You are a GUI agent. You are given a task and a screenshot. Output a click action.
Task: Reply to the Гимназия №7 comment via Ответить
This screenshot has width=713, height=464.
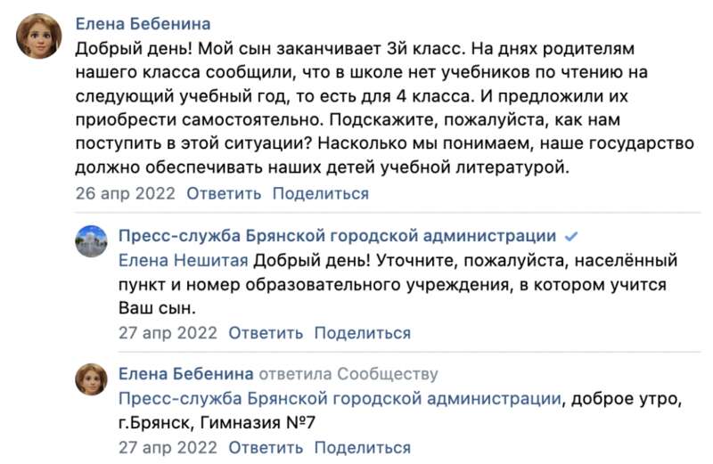point(266,446)
